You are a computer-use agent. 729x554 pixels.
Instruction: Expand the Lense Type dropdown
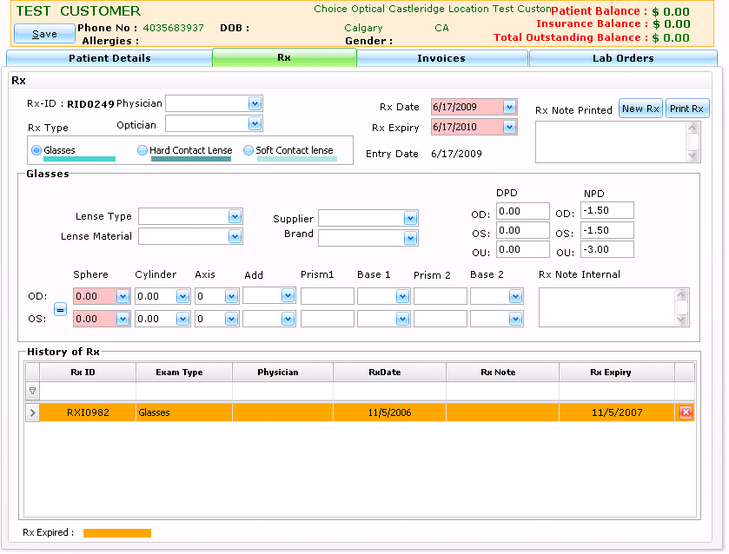point(235,216)
